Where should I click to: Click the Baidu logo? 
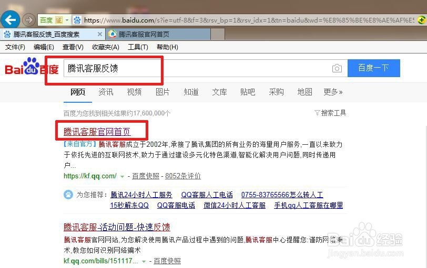coord(32,67)
